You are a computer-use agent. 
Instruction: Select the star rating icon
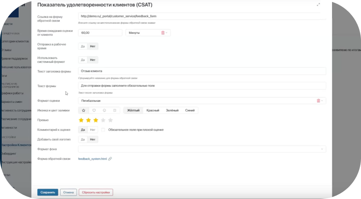[84, 110]
